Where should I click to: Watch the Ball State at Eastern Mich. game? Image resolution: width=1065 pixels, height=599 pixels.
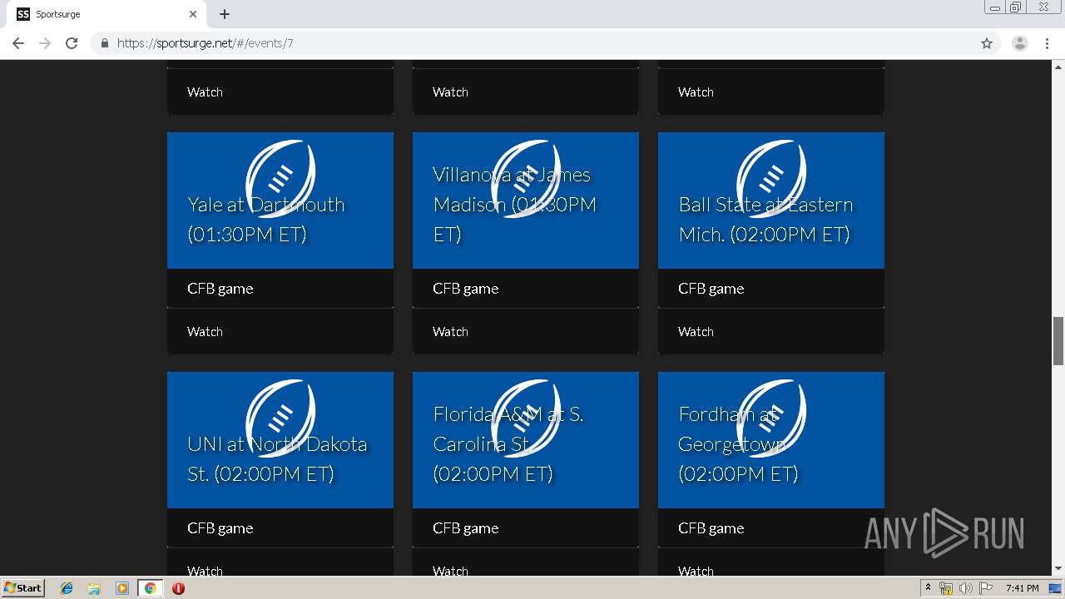tap(696, 331)
